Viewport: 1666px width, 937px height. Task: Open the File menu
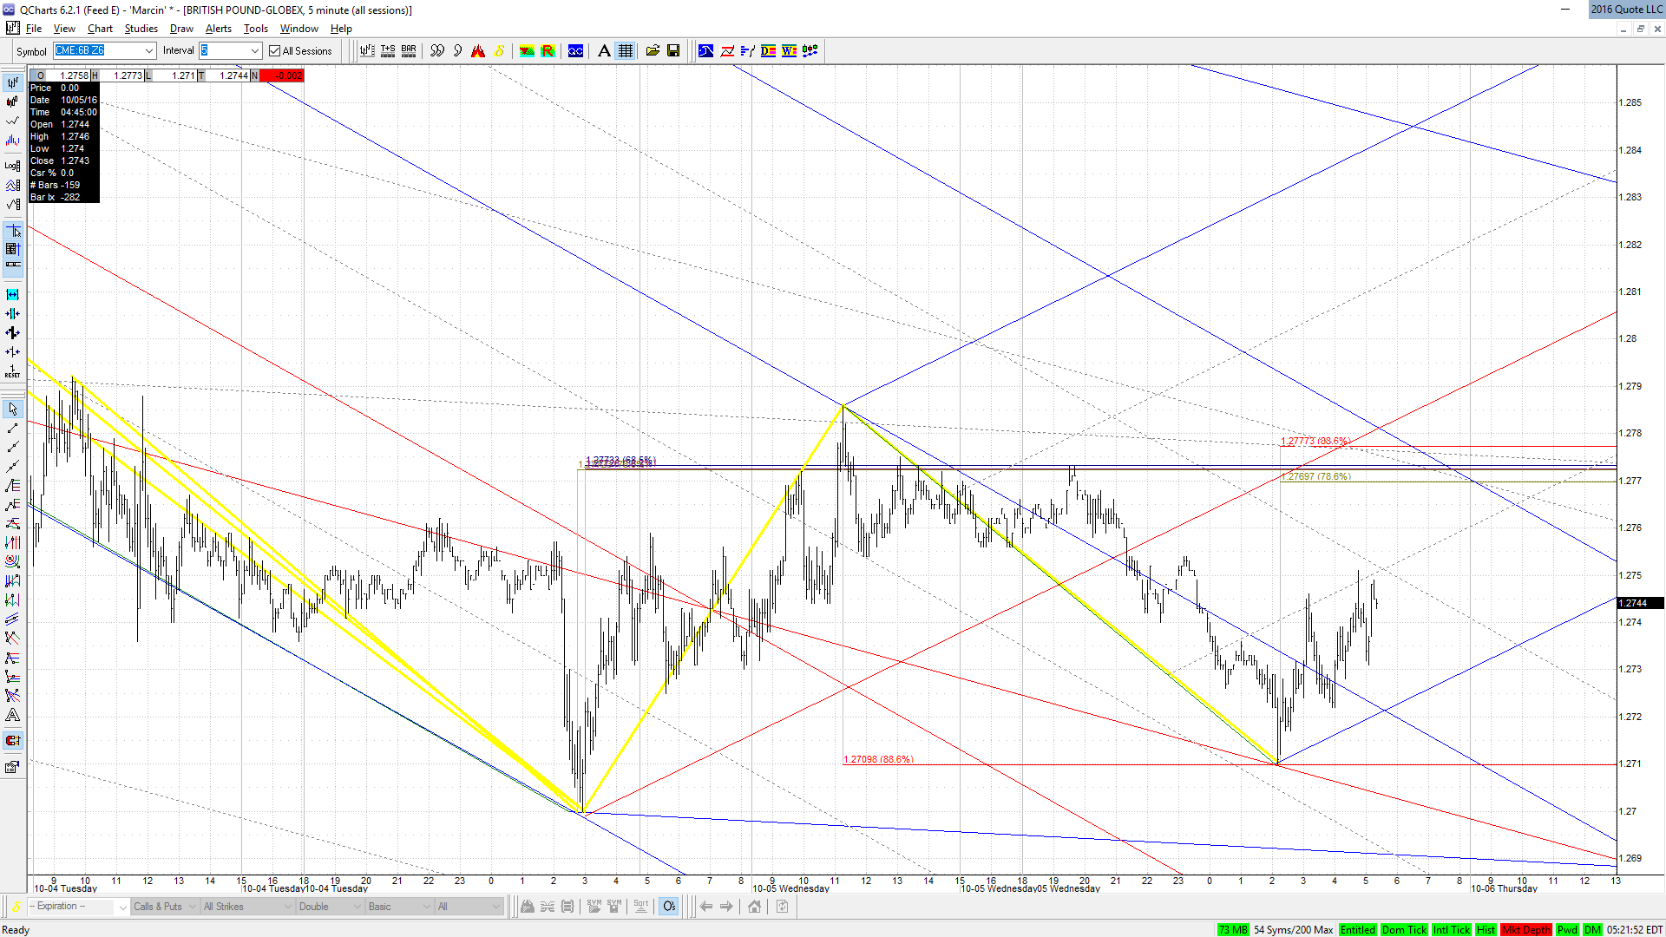point(34,29)
